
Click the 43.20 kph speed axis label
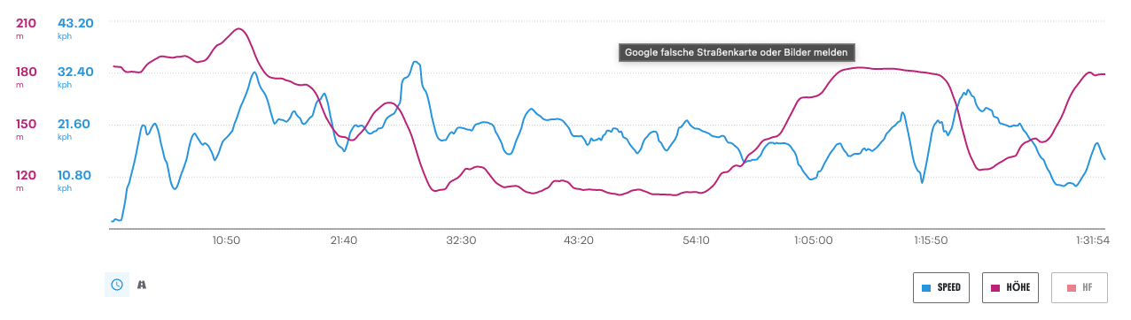[x=74, y=22]
